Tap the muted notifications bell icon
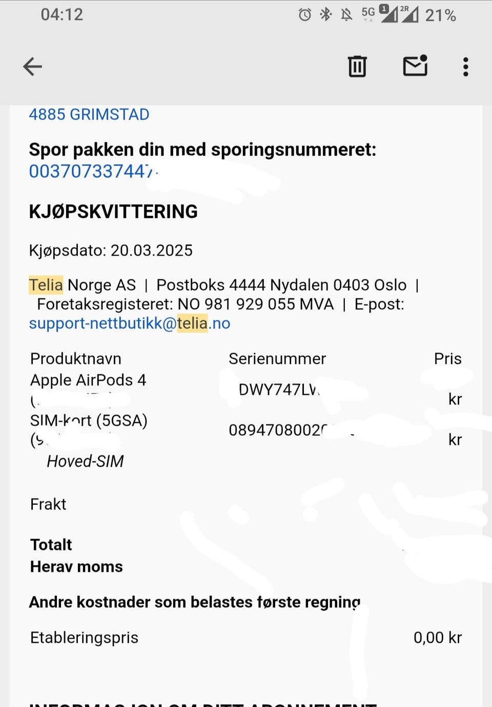This screenshot has height=707, width=492. (346, 15)
